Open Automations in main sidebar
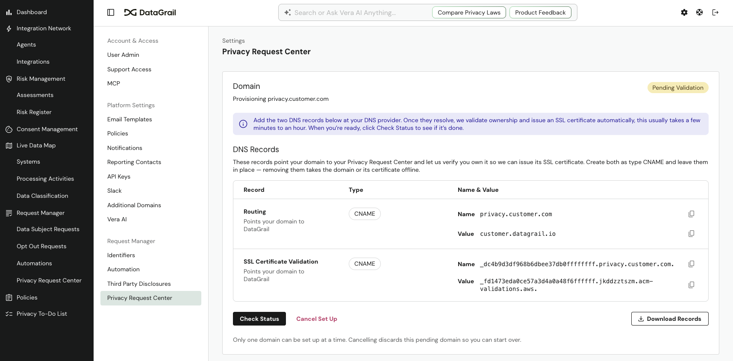The width and height of the screenshot is (733, 361). click(x=34, y=264)
